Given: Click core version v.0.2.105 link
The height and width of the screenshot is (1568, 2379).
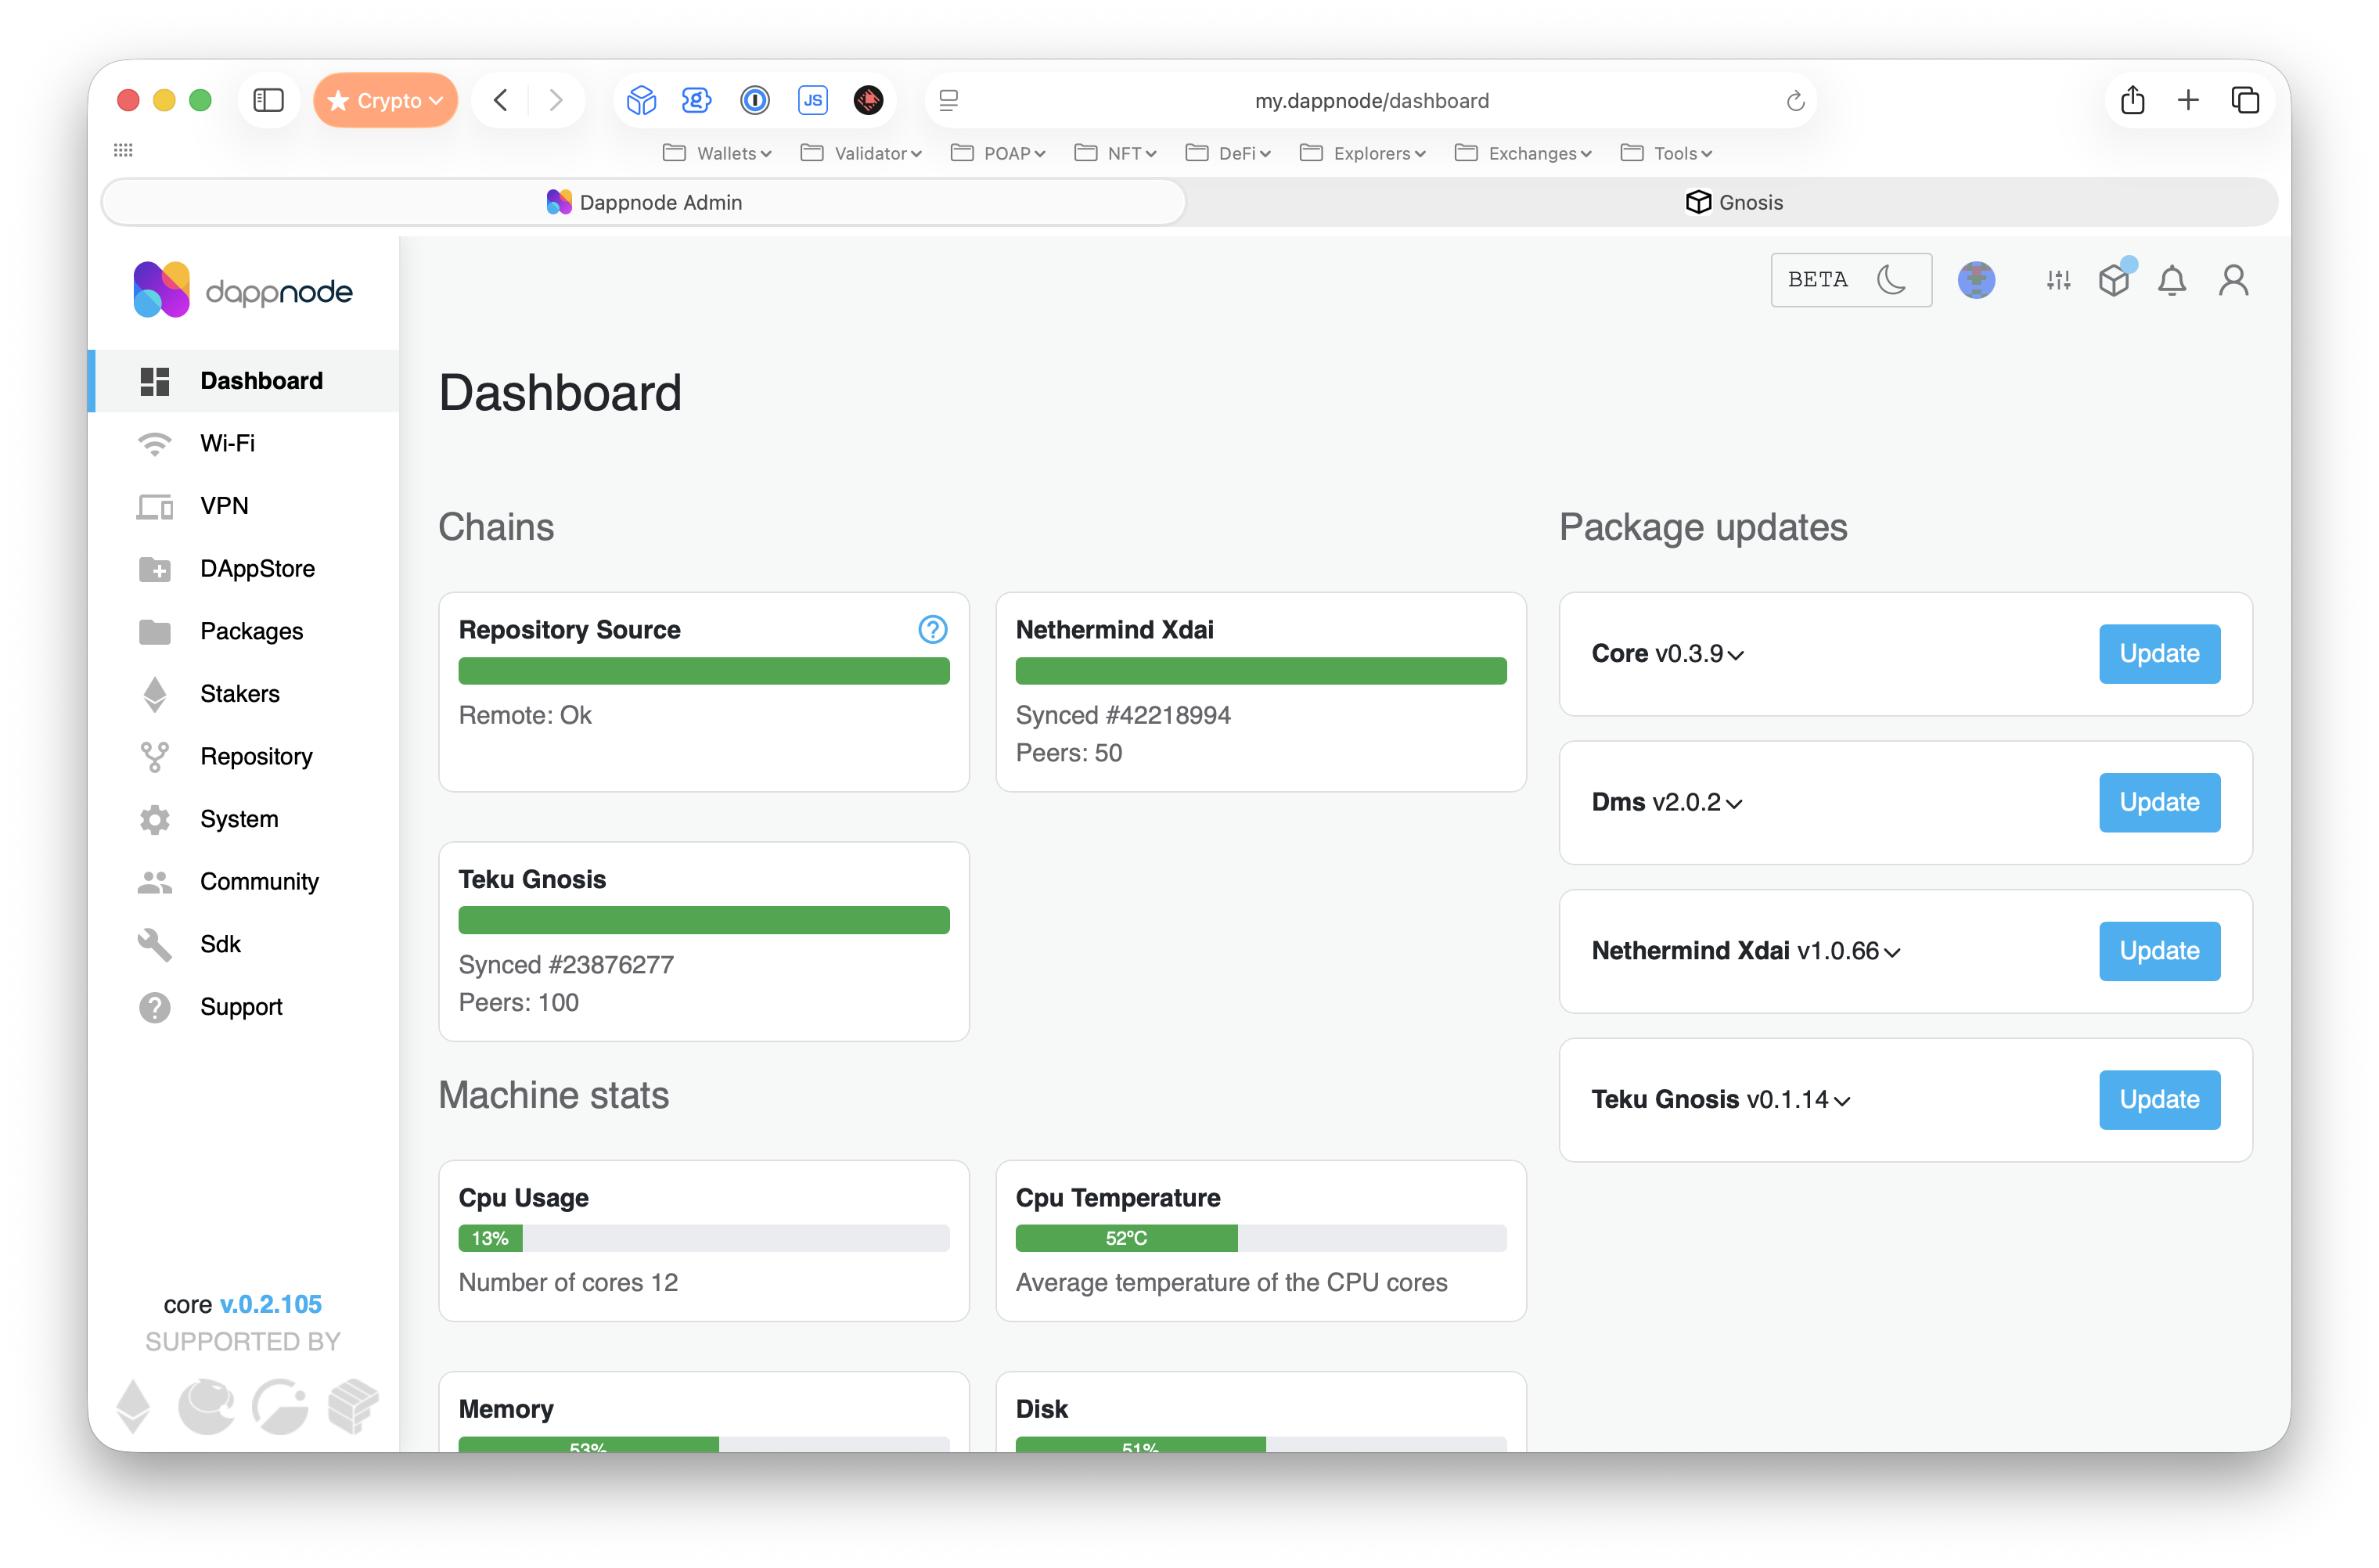Looking at the screenshot, I should 270,1304.
